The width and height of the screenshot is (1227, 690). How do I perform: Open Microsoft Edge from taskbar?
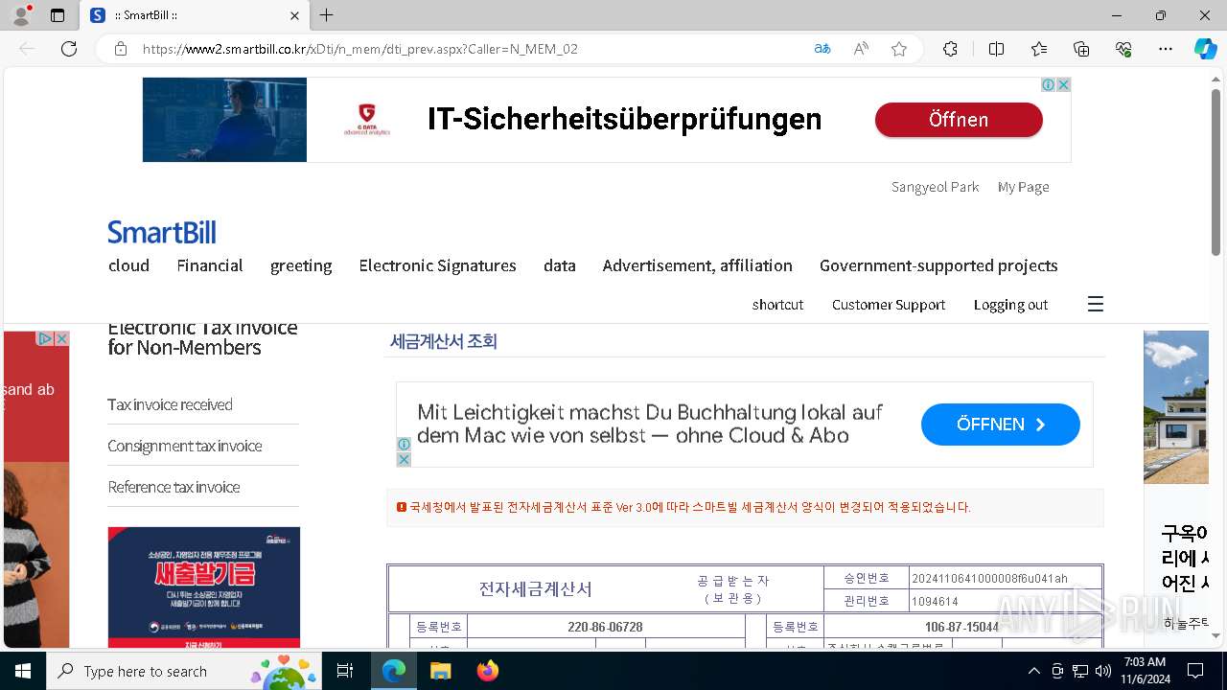click(394, 671)
